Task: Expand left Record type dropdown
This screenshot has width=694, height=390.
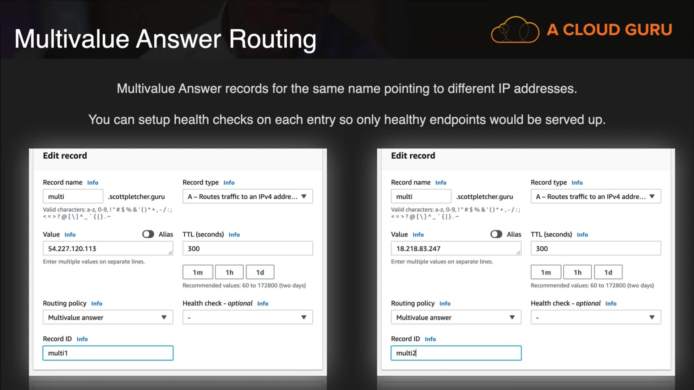Action: click(x=247, y=196)
